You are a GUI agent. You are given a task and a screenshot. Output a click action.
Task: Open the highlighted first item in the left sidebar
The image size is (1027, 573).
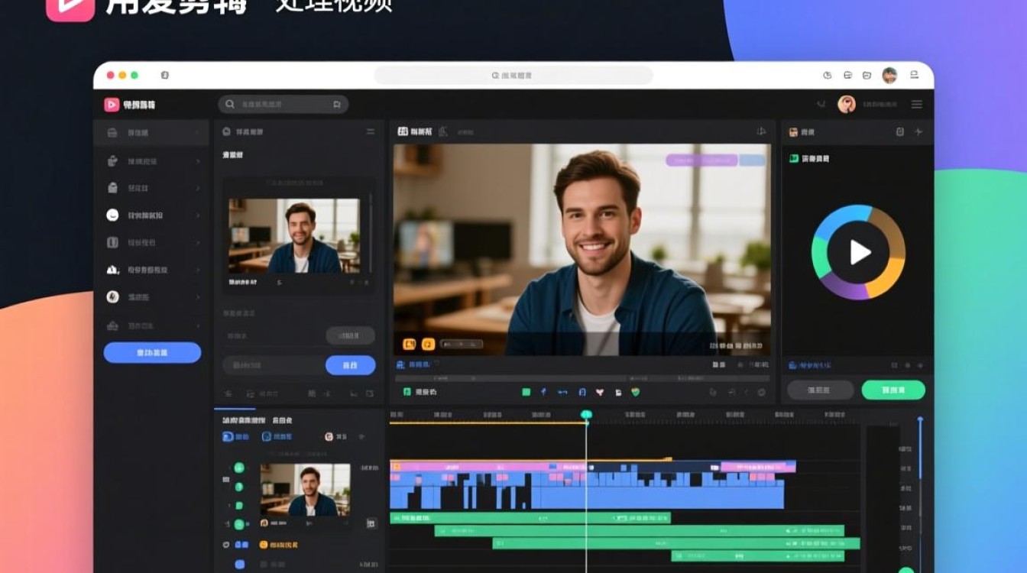tap(151, 133)
